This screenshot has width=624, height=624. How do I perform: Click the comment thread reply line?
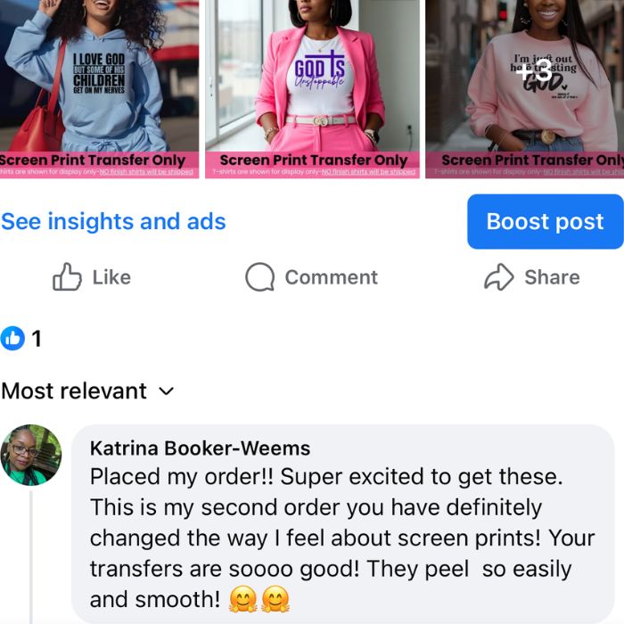pos(31,557)
